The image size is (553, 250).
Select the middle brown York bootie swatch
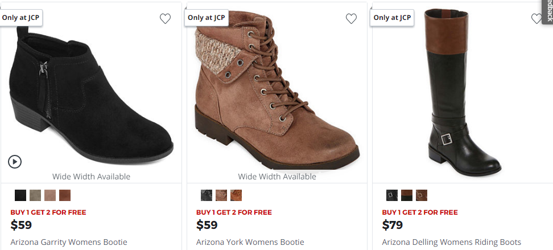[221, 195]
